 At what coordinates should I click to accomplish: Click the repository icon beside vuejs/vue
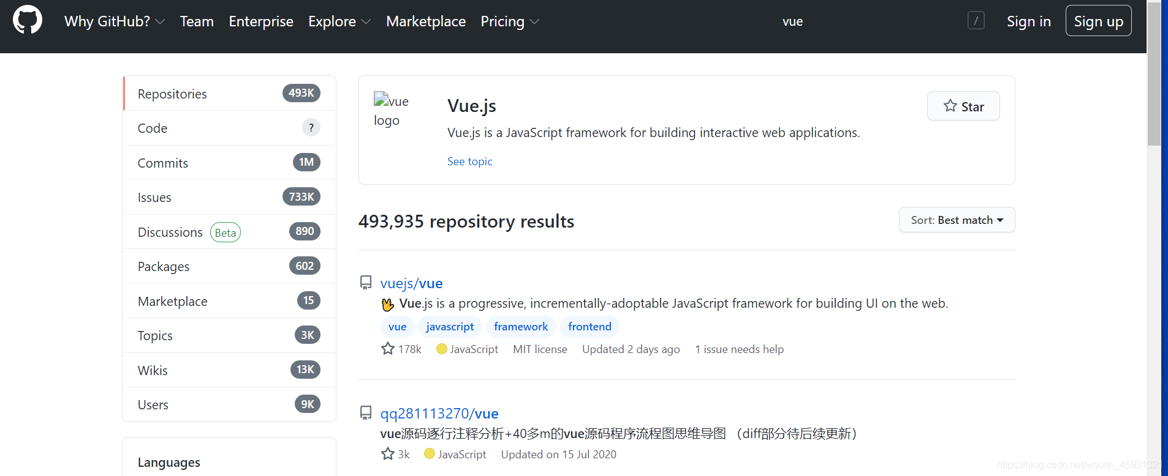coord(366,283)
